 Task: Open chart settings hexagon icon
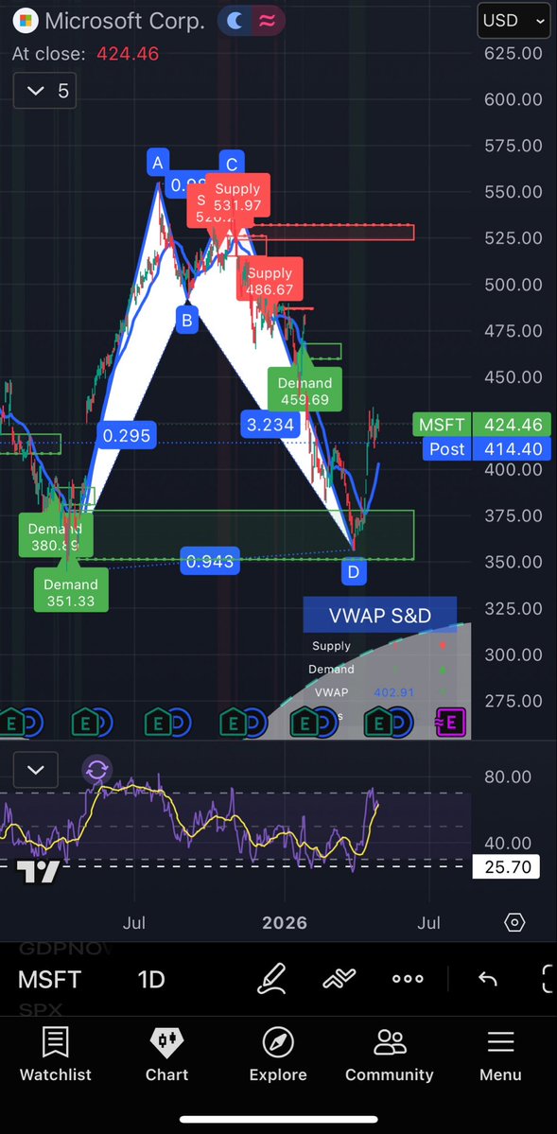point(514,922)
